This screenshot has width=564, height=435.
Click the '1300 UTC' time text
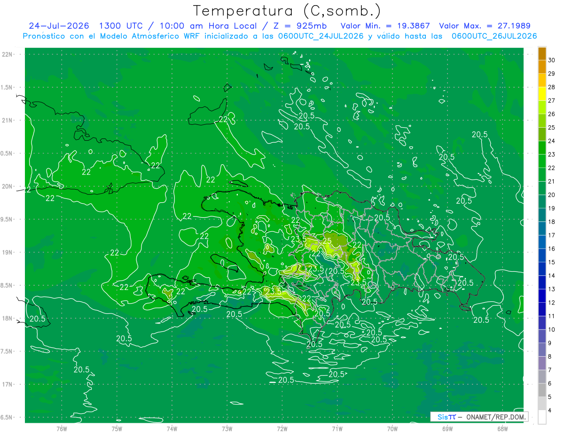[x=120, y=26]
